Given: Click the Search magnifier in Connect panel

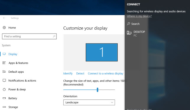Looking at the screenshot, I should [x=129, y=24].
